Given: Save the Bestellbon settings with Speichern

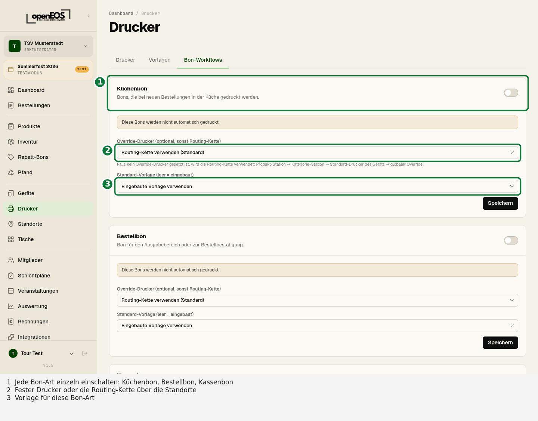Looking at the screenshot, I should pyautogui.click(x=500, y=342).
